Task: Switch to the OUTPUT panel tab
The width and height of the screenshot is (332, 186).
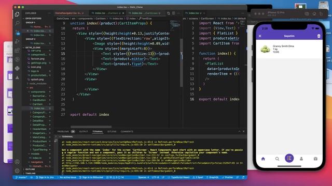Action: click(x=84, y=131)
